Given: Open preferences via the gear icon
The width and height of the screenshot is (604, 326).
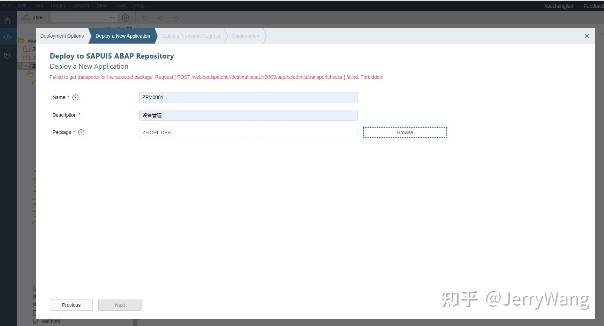Looking at the screenshot, I should click(7, 55).
